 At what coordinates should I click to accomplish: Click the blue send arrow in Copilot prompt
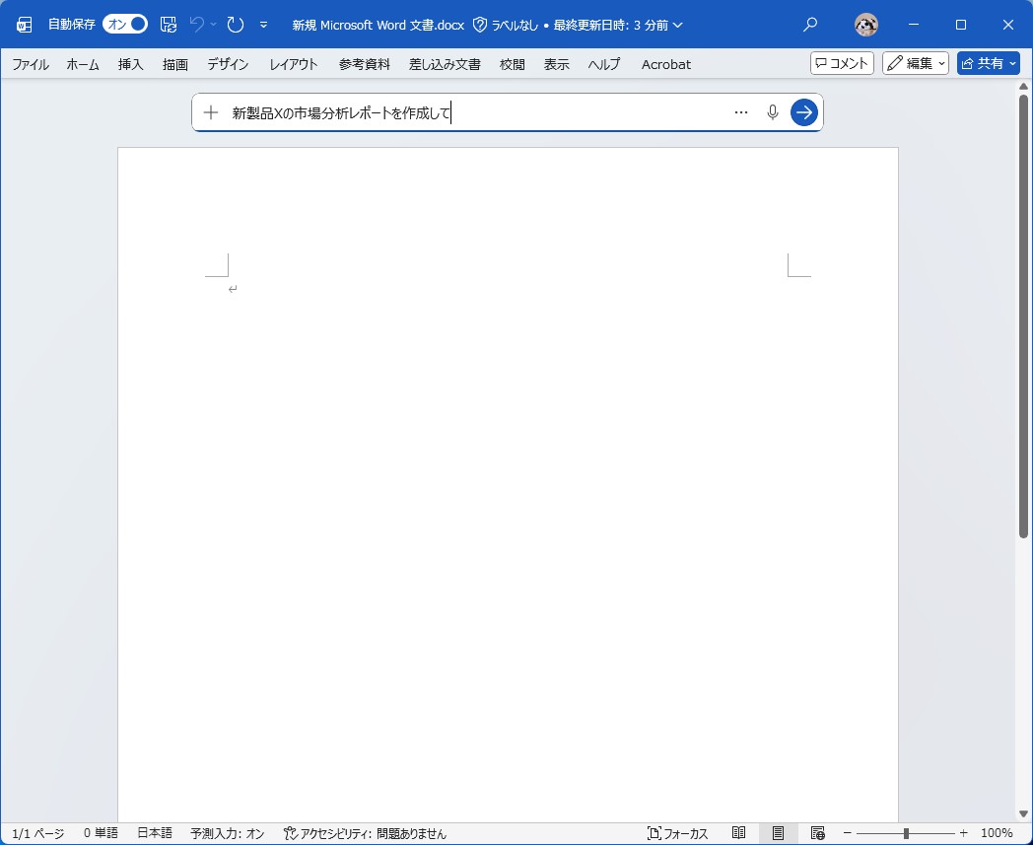click(x=804, y=112)
